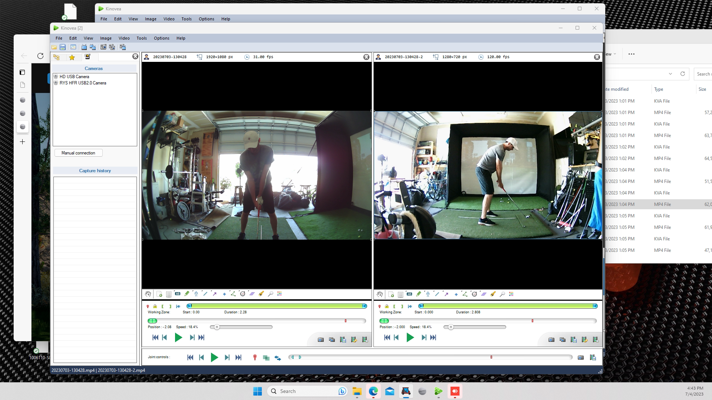The height and width of the screenshot is (400, 712).
Task: Select the Chronometer tool
Action: tap(243, 294)
